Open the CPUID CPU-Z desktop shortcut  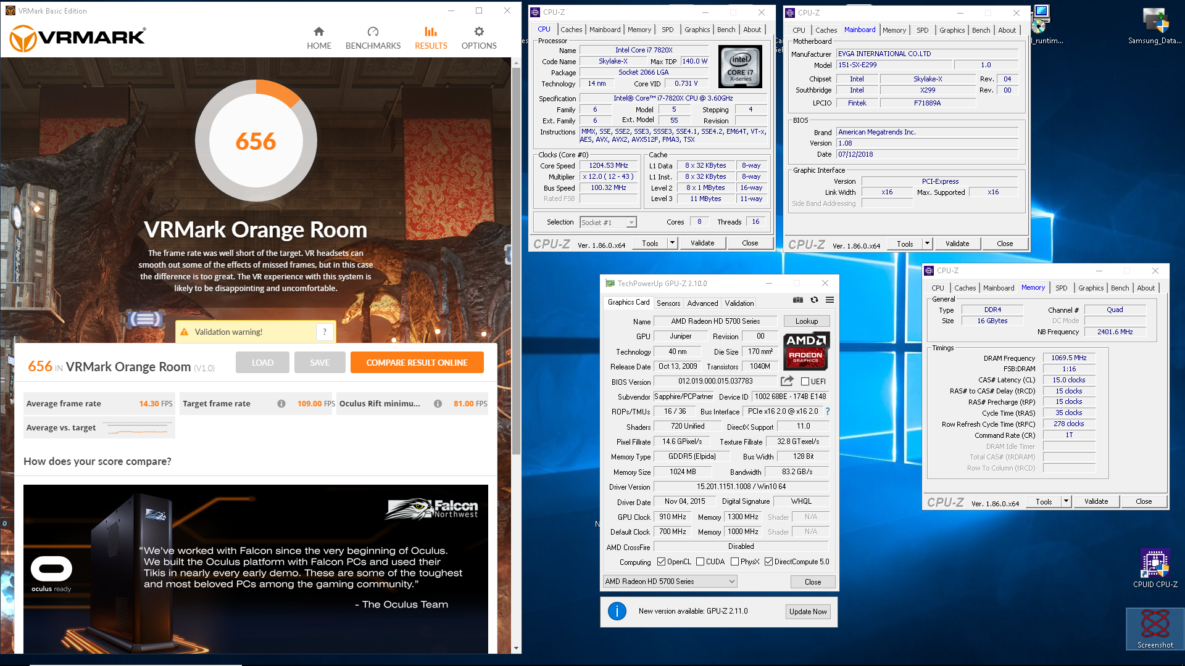(1155, 568)
